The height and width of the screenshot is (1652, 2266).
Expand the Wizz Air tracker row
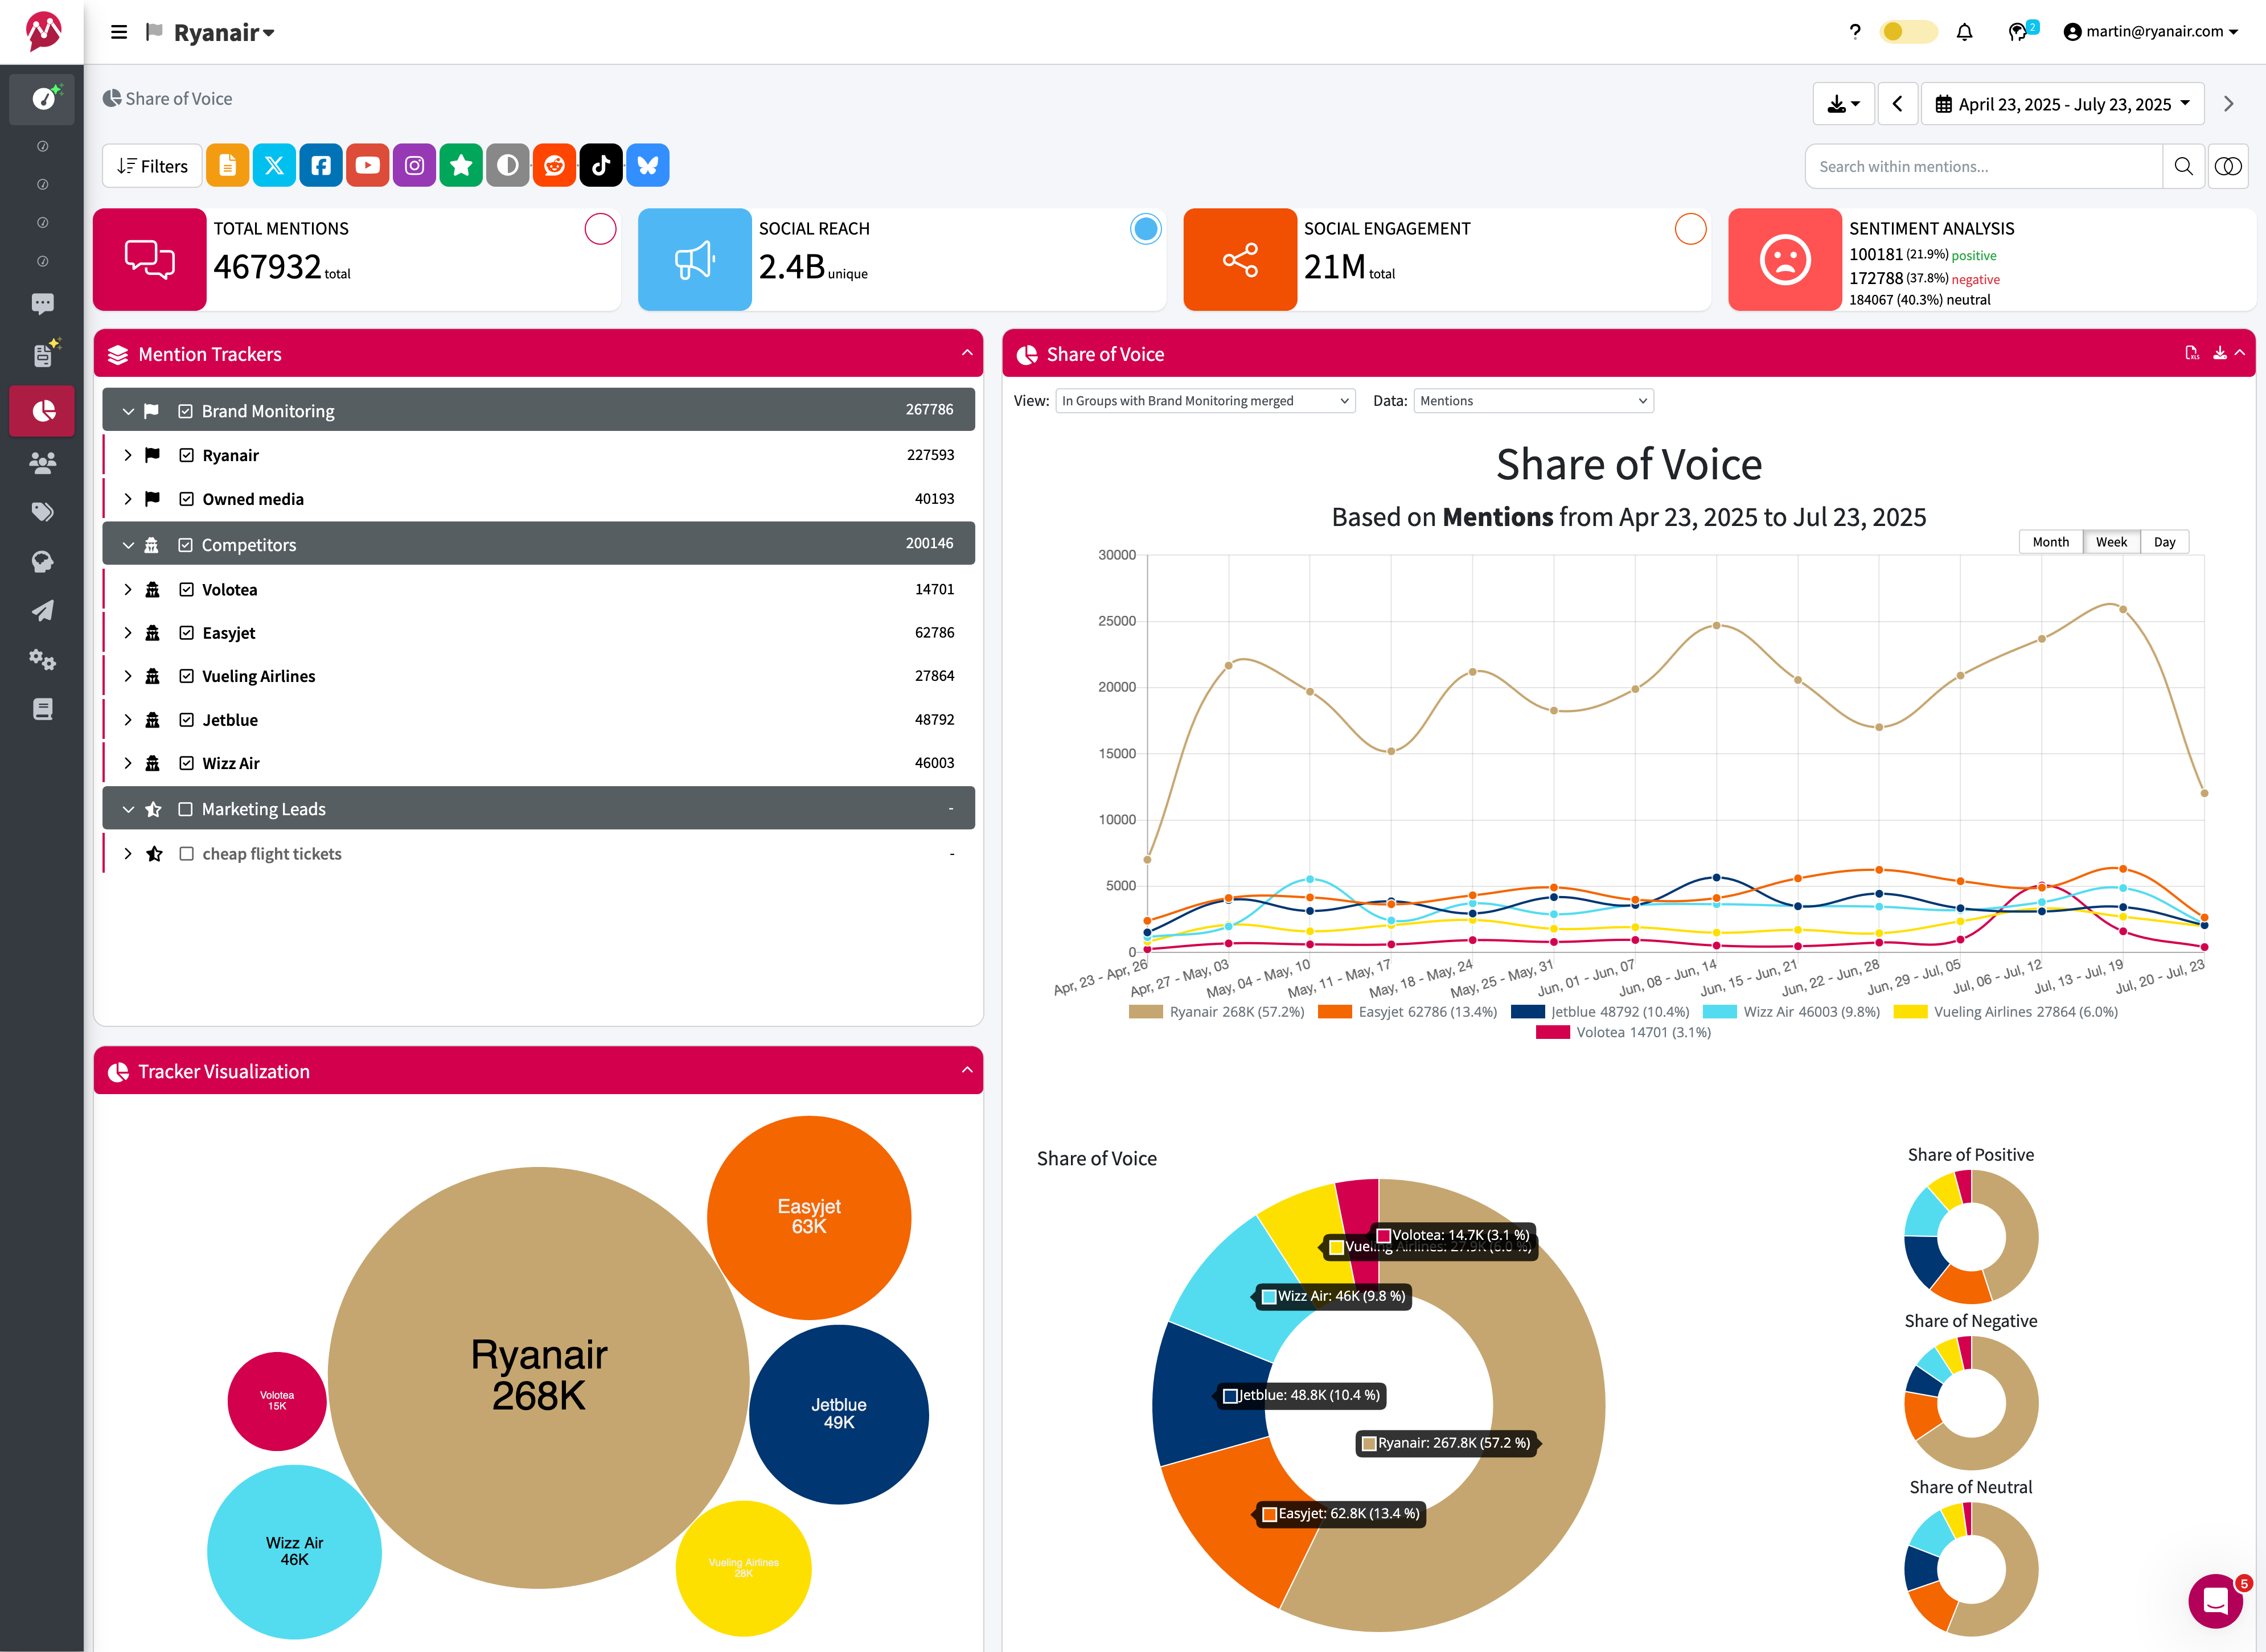tap(128, 763)
